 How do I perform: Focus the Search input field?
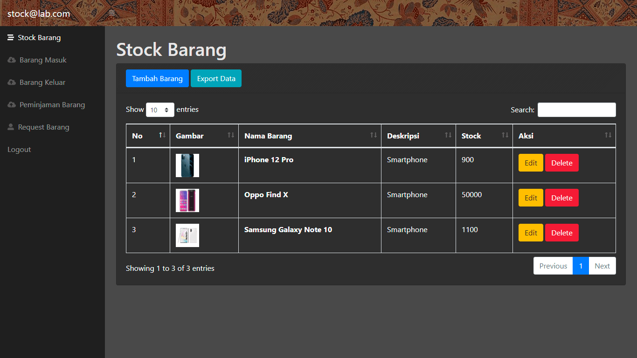[576, 110]
